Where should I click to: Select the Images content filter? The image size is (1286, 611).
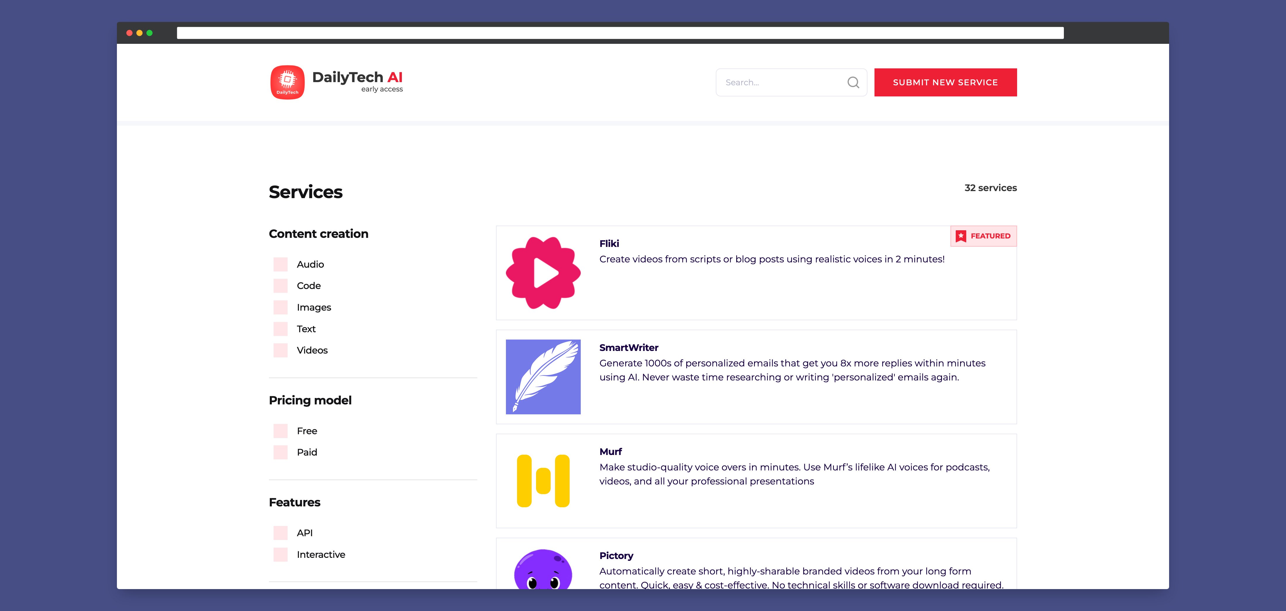(281, 307)
